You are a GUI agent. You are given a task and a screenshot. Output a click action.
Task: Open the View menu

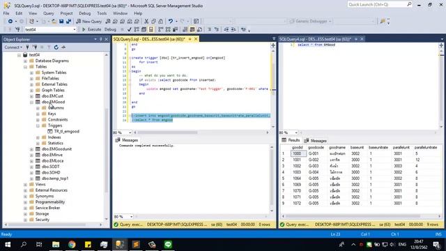(x=33, y=13)
